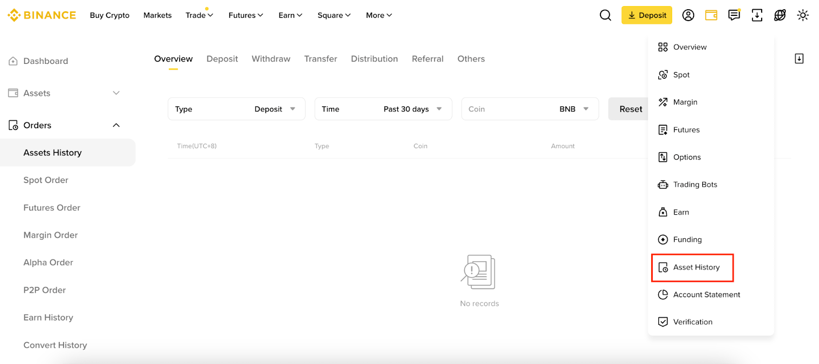Open Futures Order in sidebar
Screen dimensions: 819x364
(x=52, y=208)
